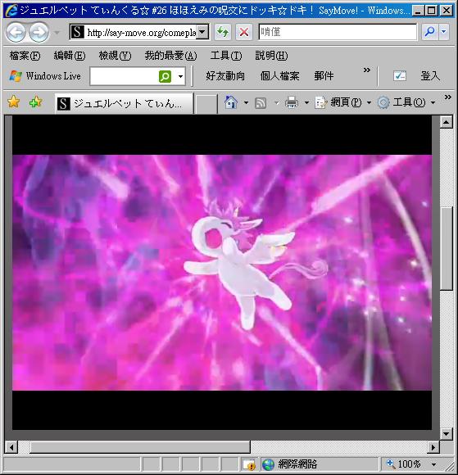Click the horizontal scrollbar right arrow
Screen dimensions: 458x475
point(433,447)
